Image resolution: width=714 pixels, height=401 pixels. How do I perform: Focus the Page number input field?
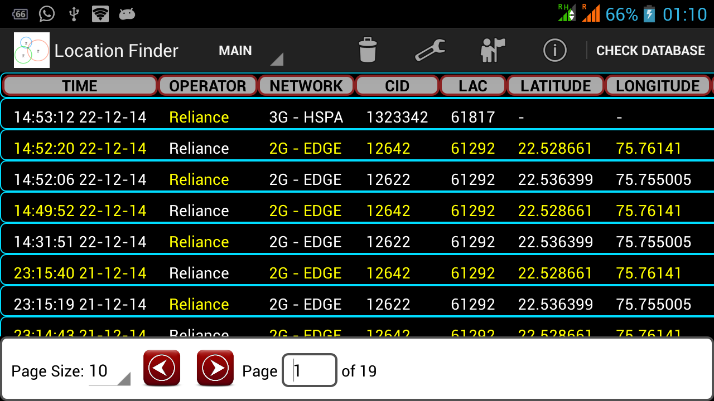pos(310,370)
